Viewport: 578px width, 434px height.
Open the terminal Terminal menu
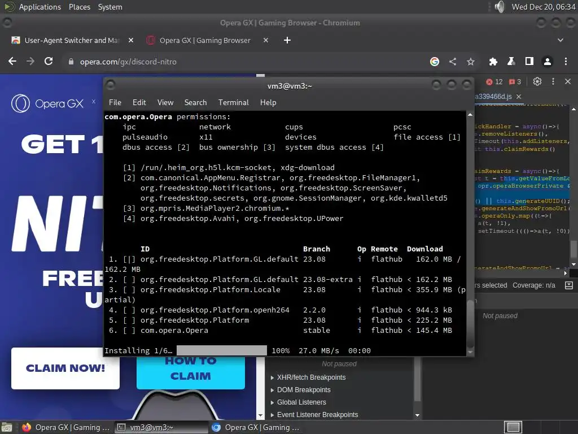pos(233,103)
